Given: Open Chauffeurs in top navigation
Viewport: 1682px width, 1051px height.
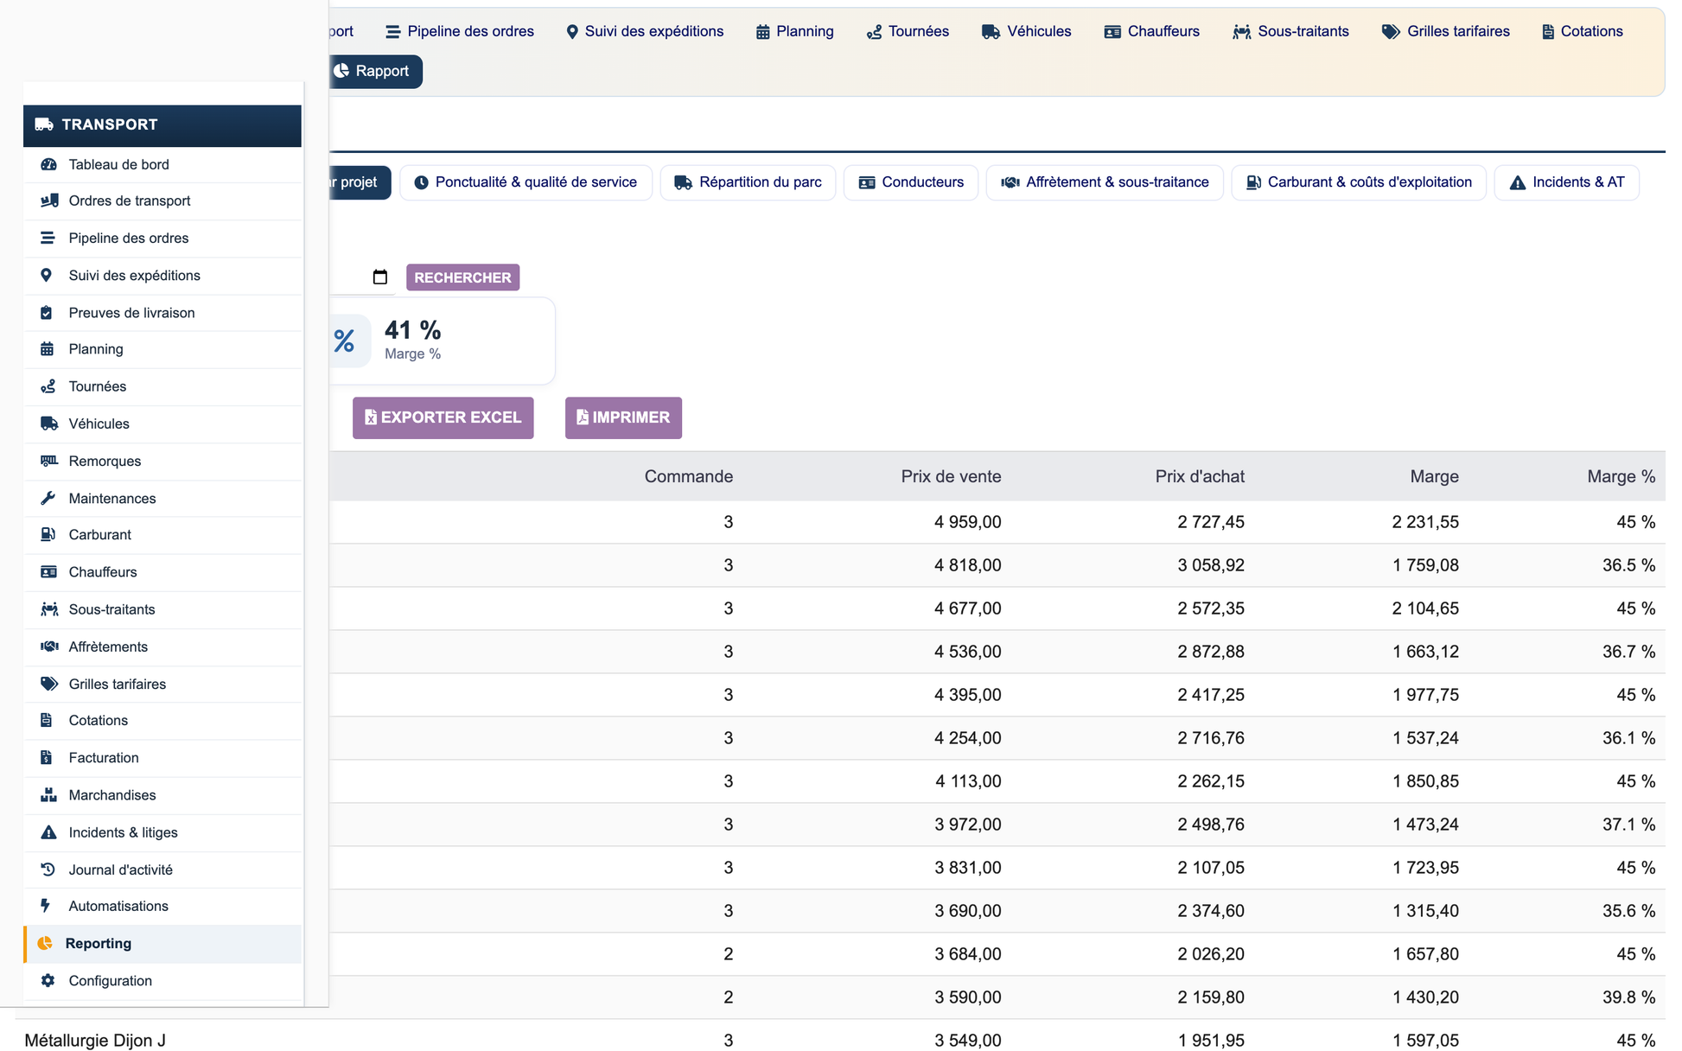Looking at the screenshot, I should tap(1151, 31).
